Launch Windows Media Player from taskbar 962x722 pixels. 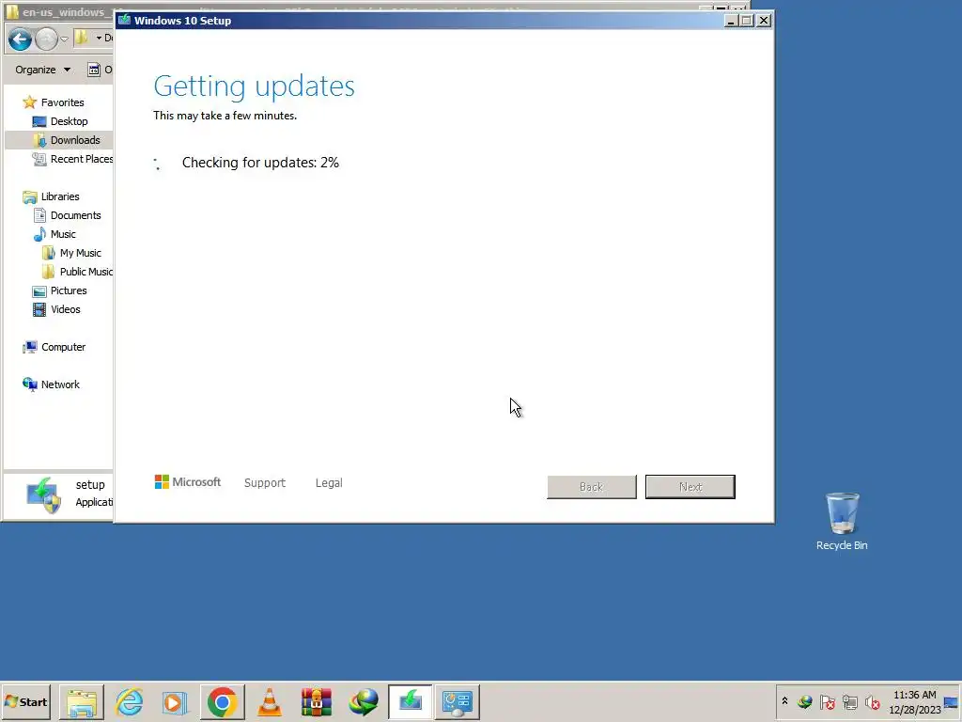click(174, 702)
